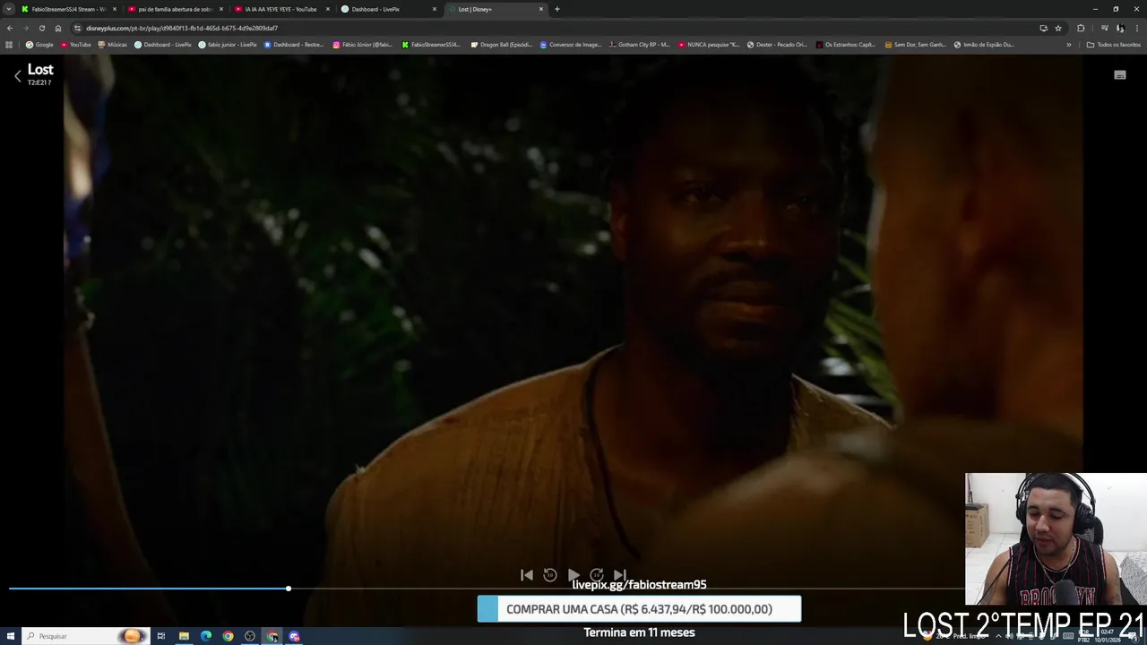Open the Músicas bookmark folder
The height and width of the screenshot is (645, 1147).
(x=113, y=45)
